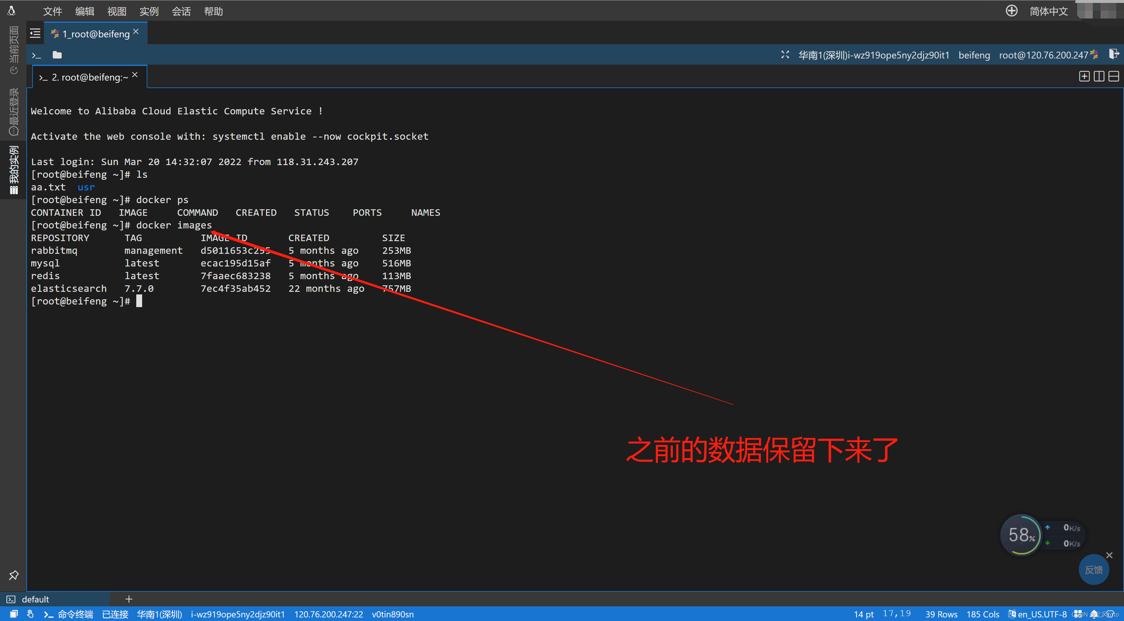Split the terminal vertically
The image size is (1124, 621).
click(1099, 77)
